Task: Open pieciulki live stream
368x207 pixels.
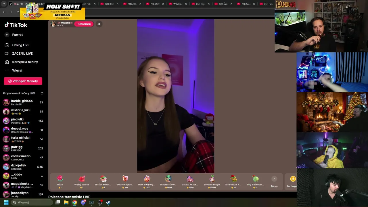Action: [x=23, y=121]
